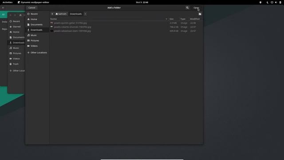Click Recent in the background Files sidebar
284x160 pixels.
tap(16, 21)
